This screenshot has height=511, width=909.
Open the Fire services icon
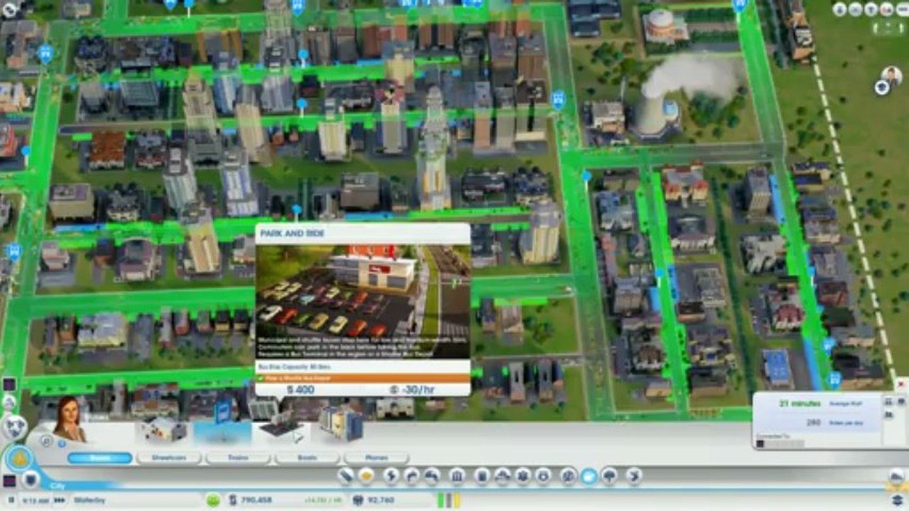[x=502, y=476]
